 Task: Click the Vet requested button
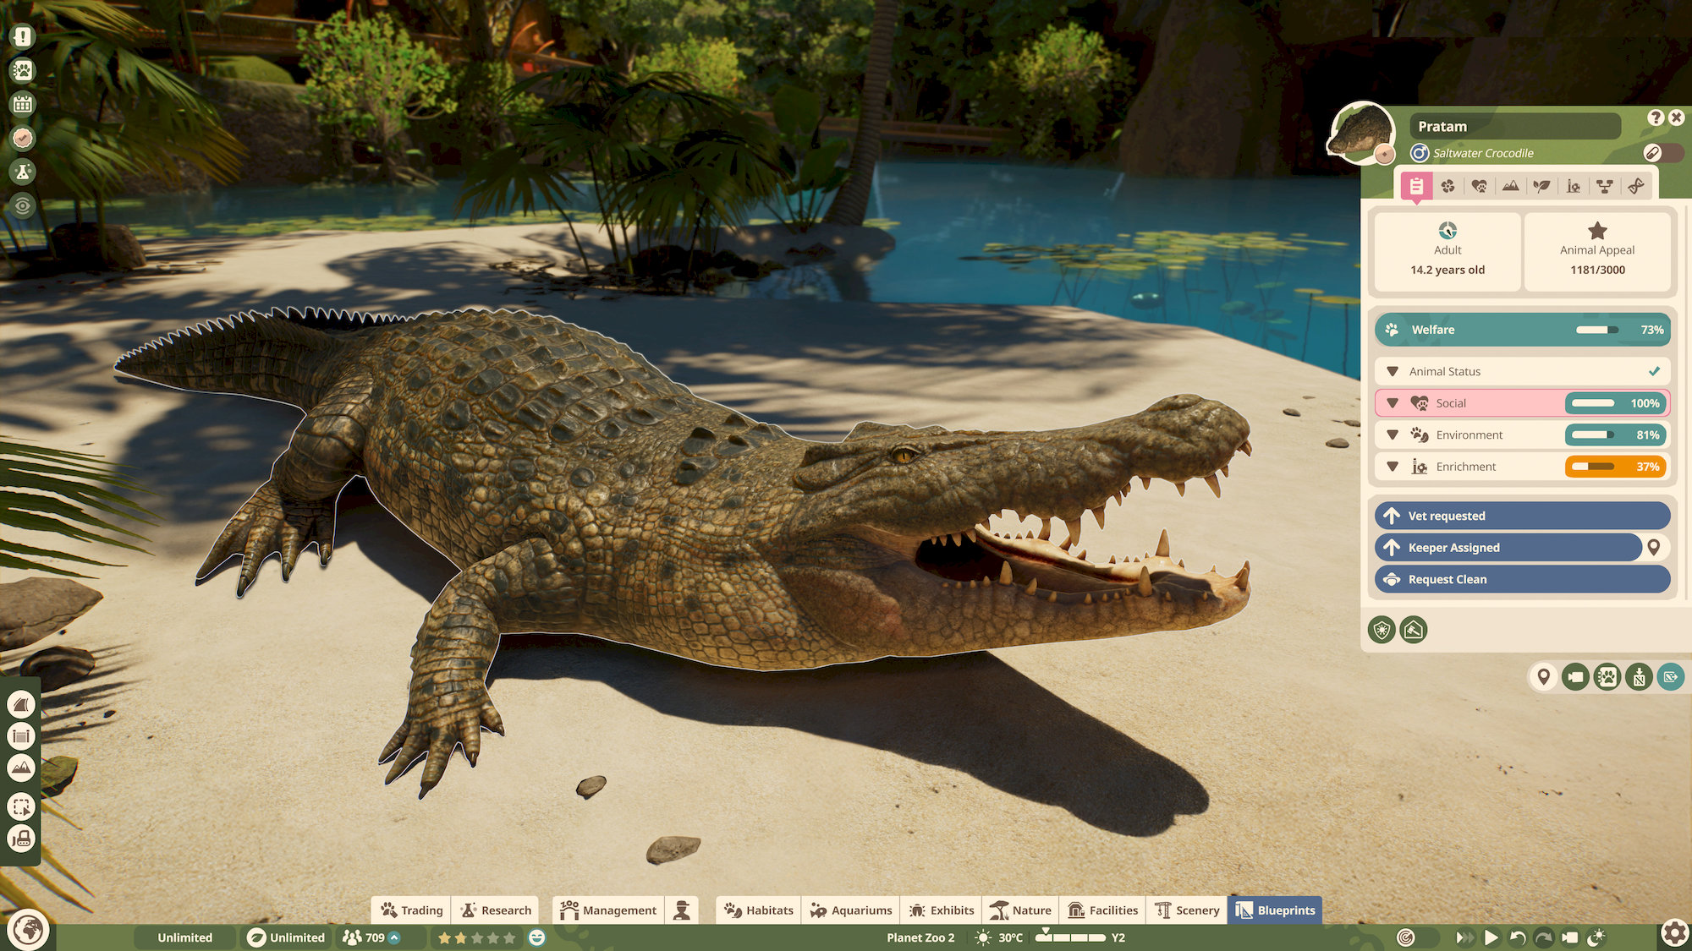1523,516
